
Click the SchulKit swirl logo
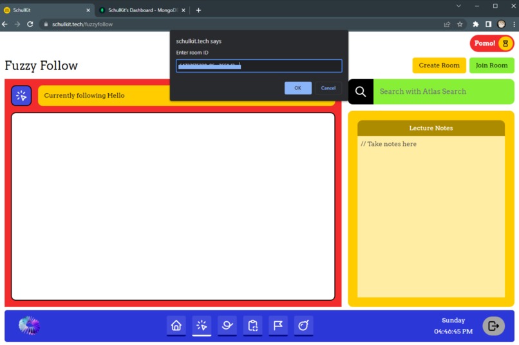(29, 326)
